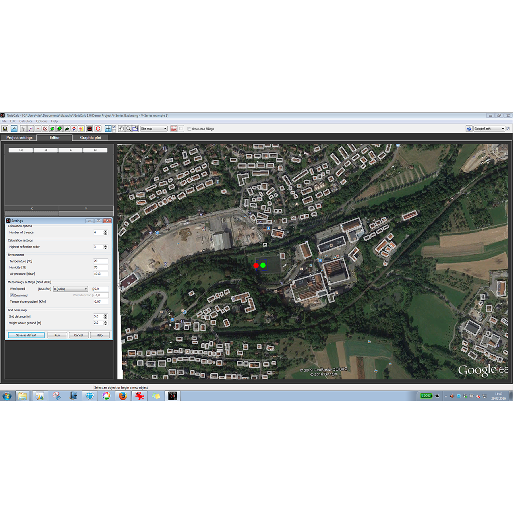Switch to the Graphic plot tab

click(x=91, y=138)
